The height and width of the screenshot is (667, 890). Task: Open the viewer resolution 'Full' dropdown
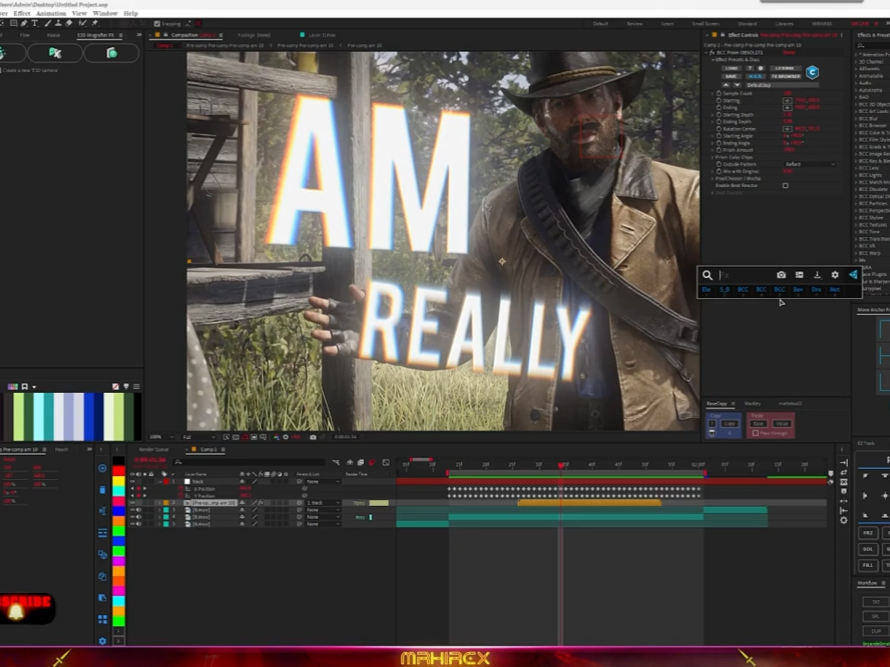(x=199, y=437)
